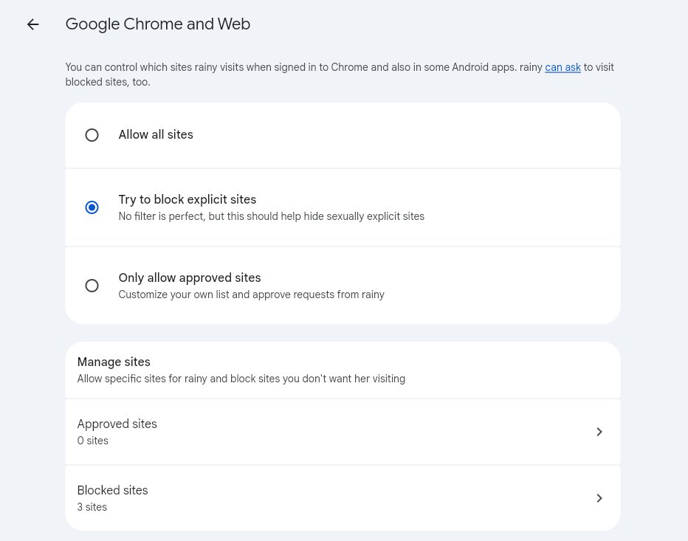
Task: Click the back arrow to leave Google Chrome and Web
Action: [x=32, y=24]
